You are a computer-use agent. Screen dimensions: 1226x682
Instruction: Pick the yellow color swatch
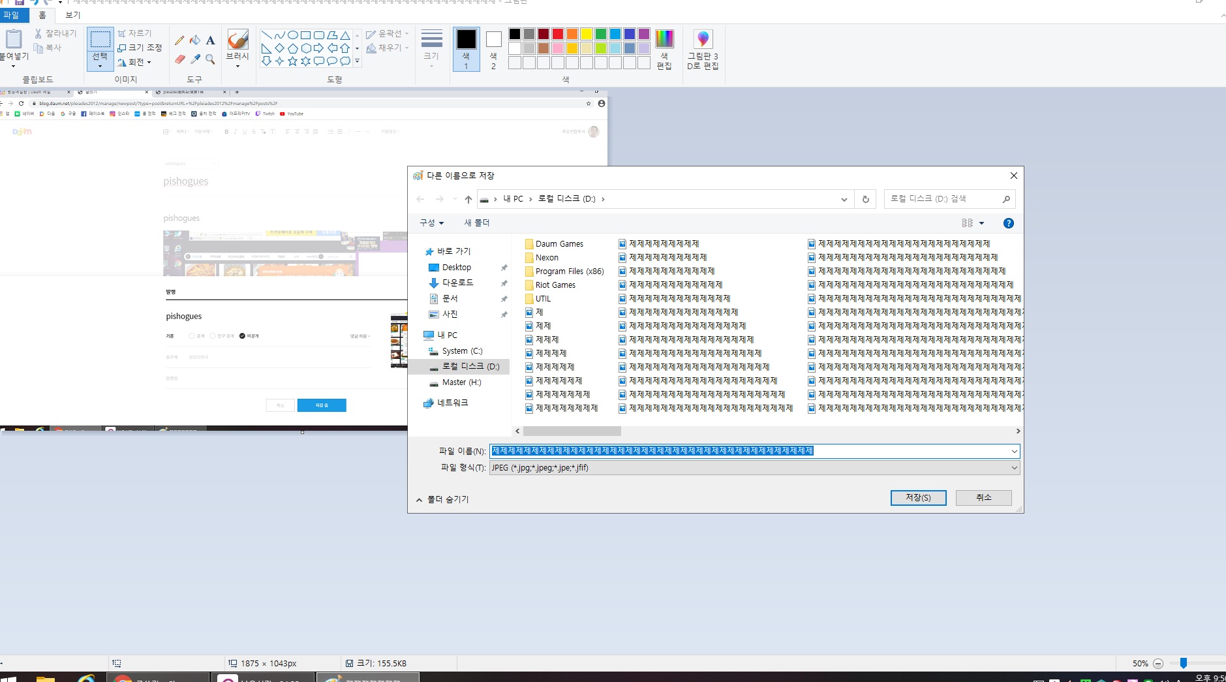click(587, 34)
